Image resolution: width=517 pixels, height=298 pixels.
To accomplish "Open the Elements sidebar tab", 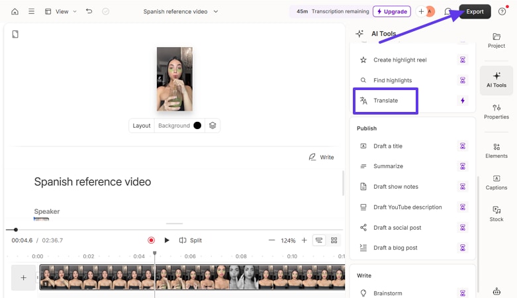I will (496, 151).
